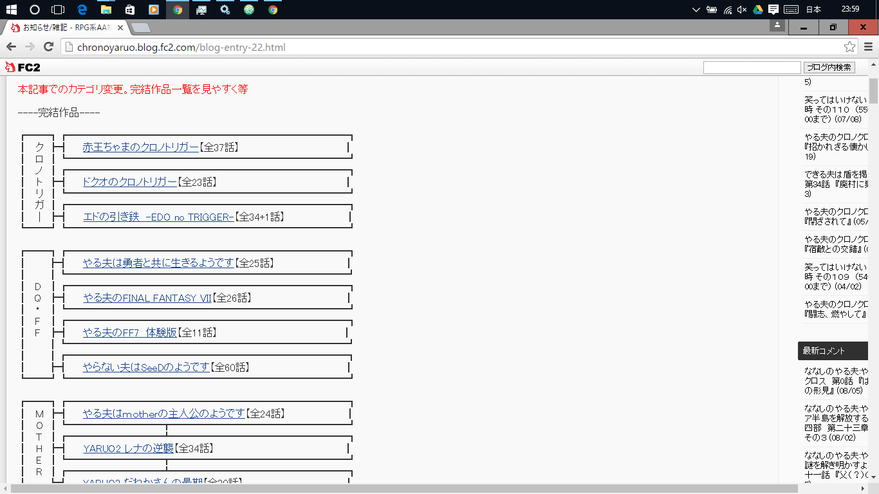Open やらない夫はSeeDのようです link

tap(146, 367)
